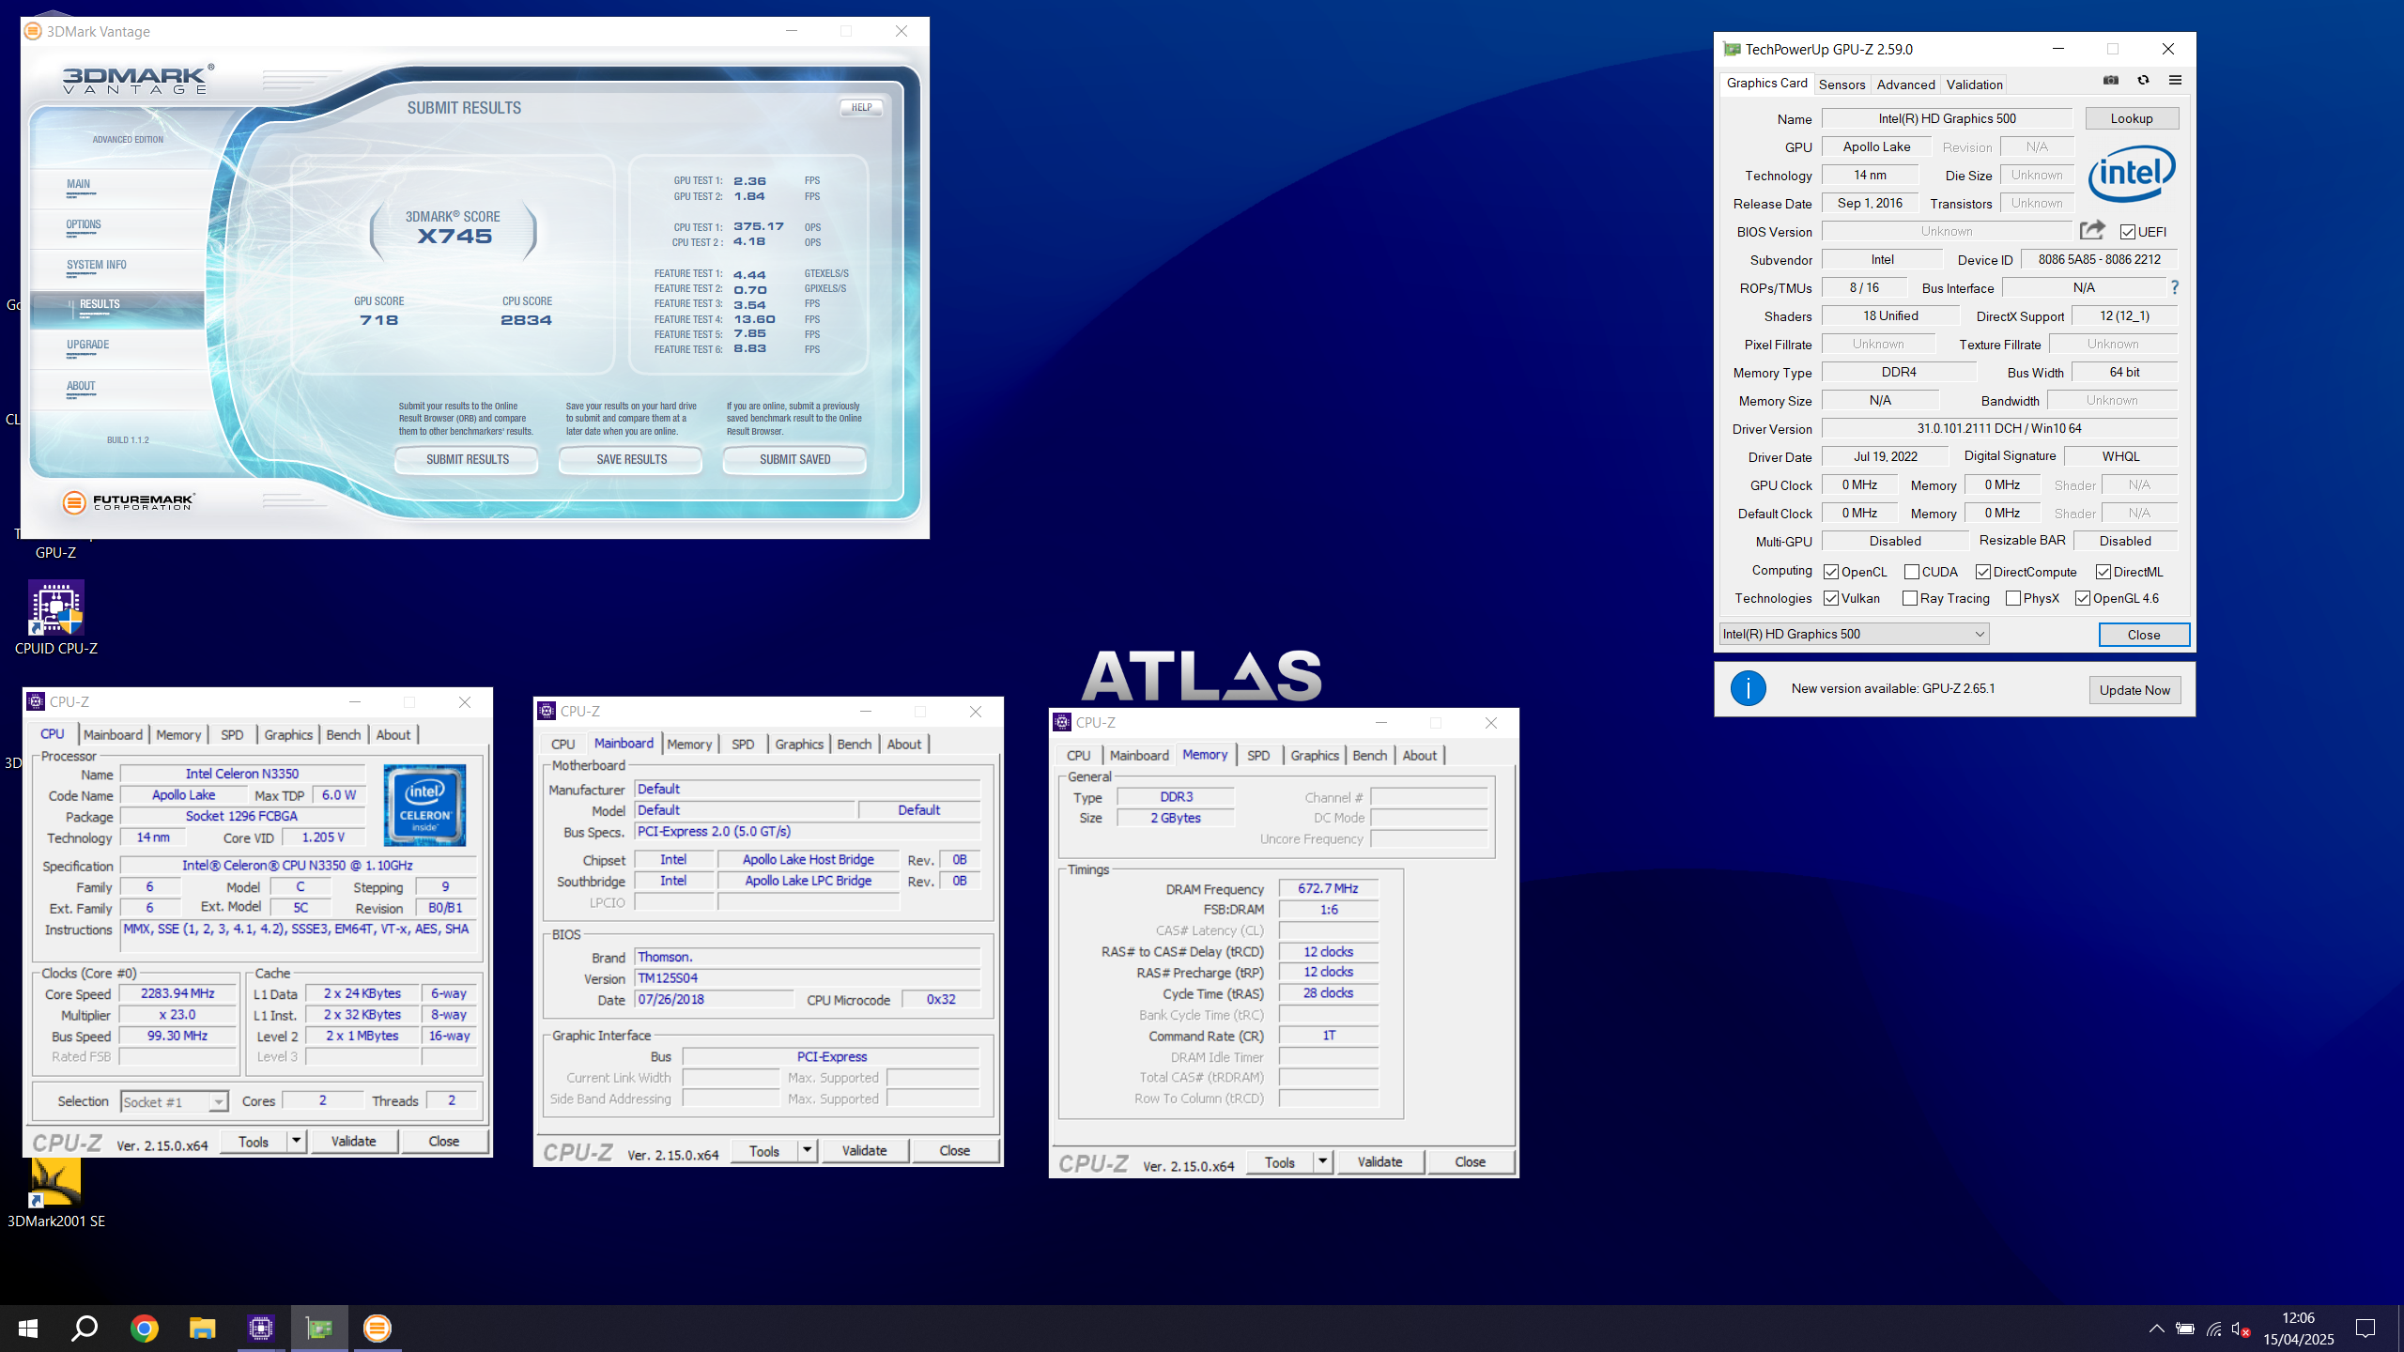Click SAVE RESULTS button
The height and width of the screenshot is (1352, 2404).
pyautogui.click(x=632, y=459)
